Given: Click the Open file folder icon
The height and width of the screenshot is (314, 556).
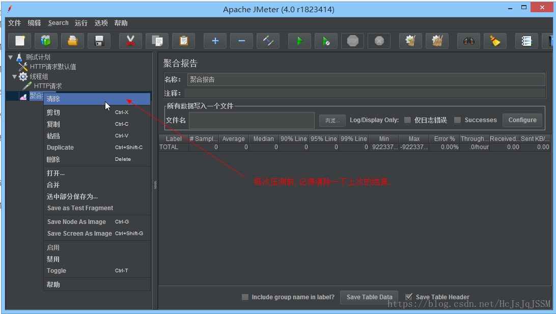Looking at the screenshot, I should pyautogui.click(x=73, y=41).
